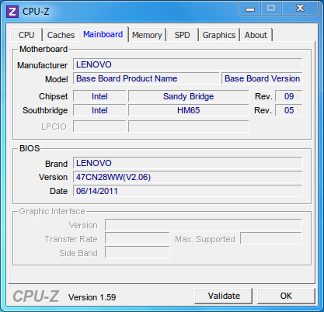This screenshot has width=324, height=312.
Task: Click the CPU-Z purple Z title icon
Action: point(12,12)
